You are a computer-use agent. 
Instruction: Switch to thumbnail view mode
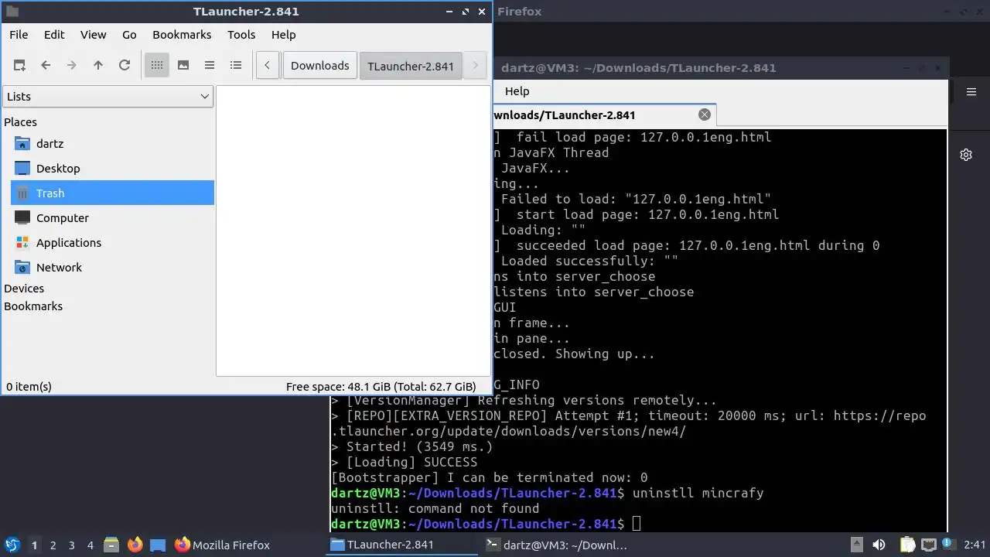(183, 66)
